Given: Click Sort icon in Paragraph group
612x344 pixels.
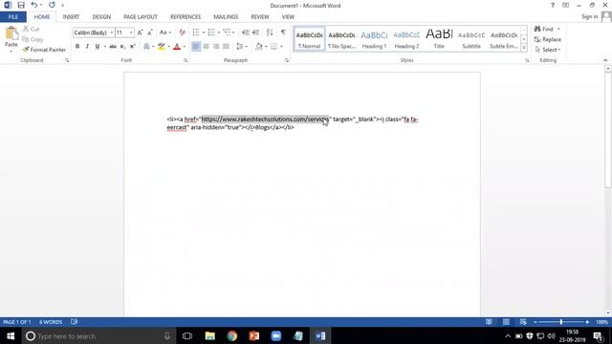Looking at the screenshot, I should click(x=270, y=32).
